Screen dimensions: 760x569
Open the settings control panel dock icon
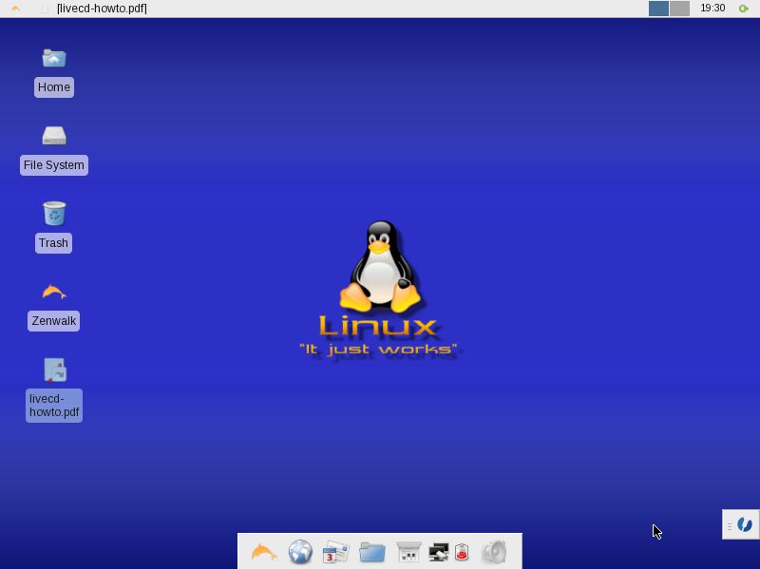coord(408,552)
